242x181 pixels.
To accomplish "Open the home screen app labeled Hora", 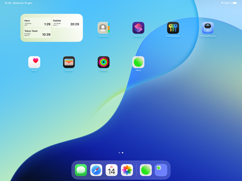I will tap(138, 62).
